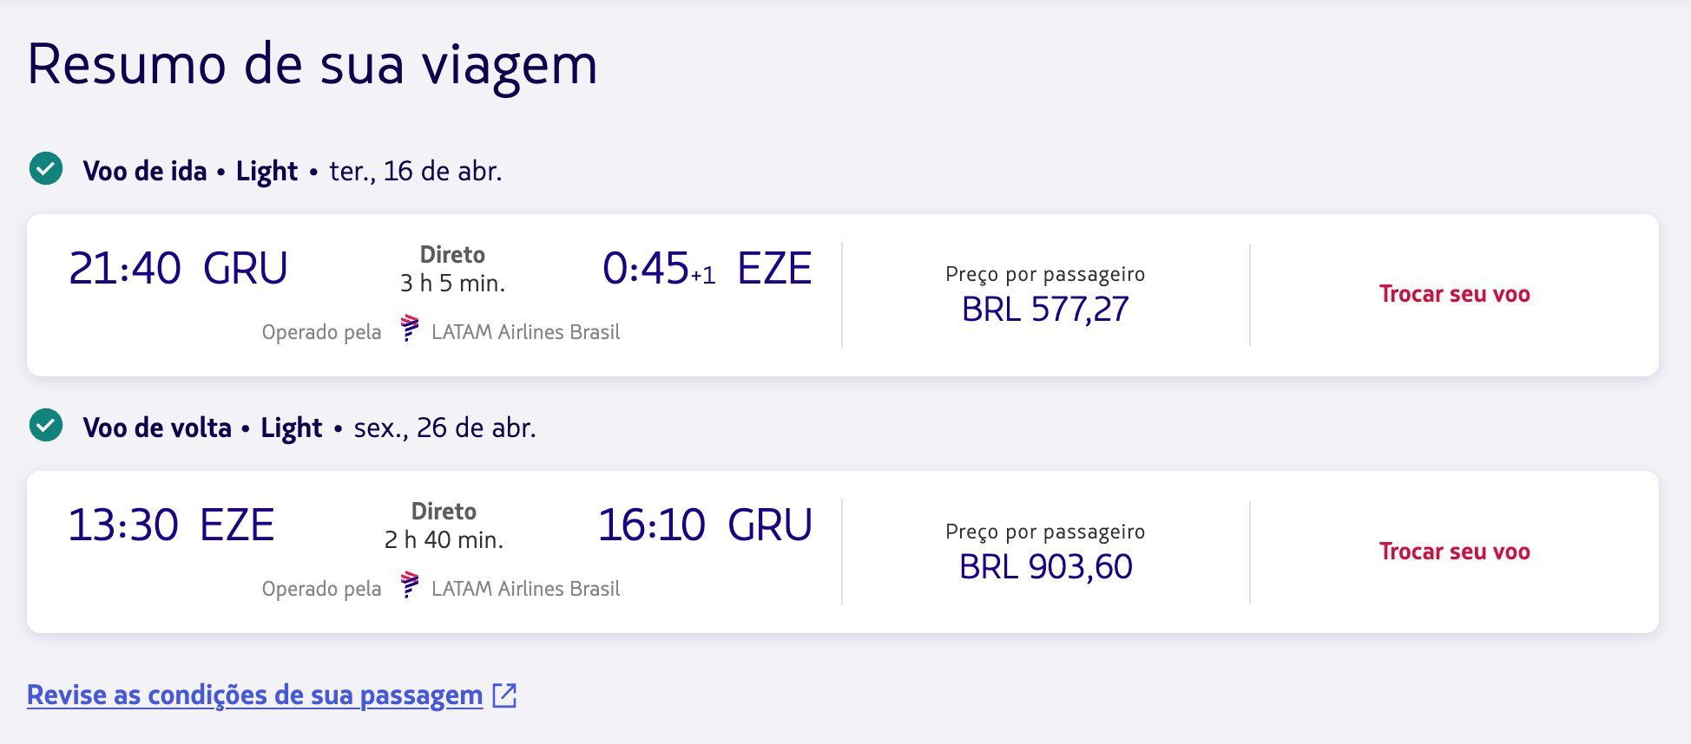The image size is (1691, 744).
Task: Click the Resumo de sua viagem heading
Action: click(x=313, y=64)
